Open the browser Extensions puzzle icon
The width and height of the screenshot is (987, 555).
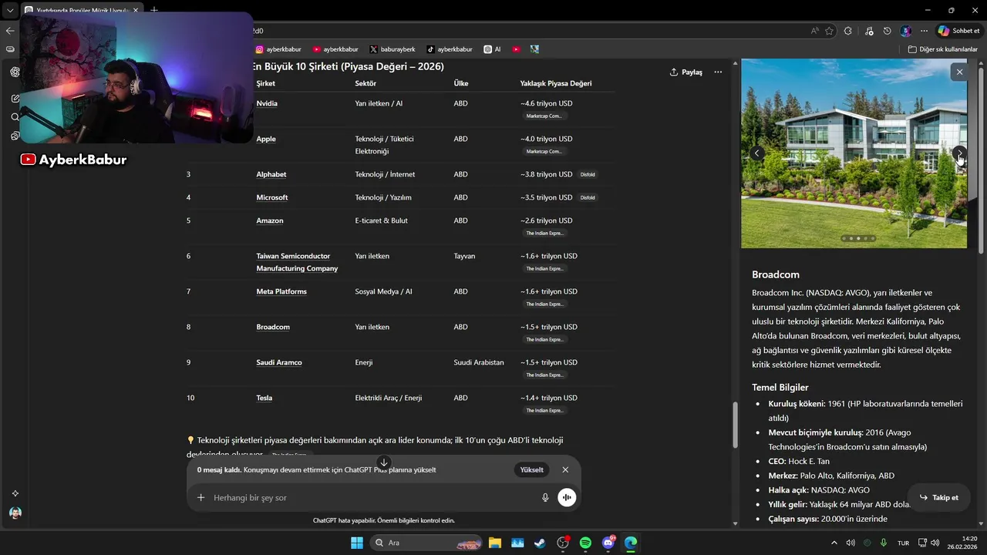tap(848, 31)
